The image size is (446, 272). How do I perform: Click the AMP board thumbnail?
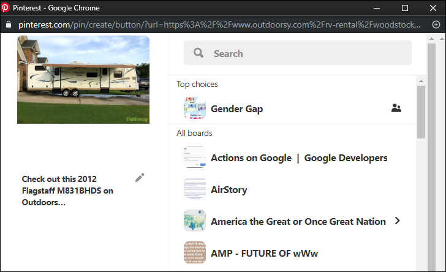[195, 252]
